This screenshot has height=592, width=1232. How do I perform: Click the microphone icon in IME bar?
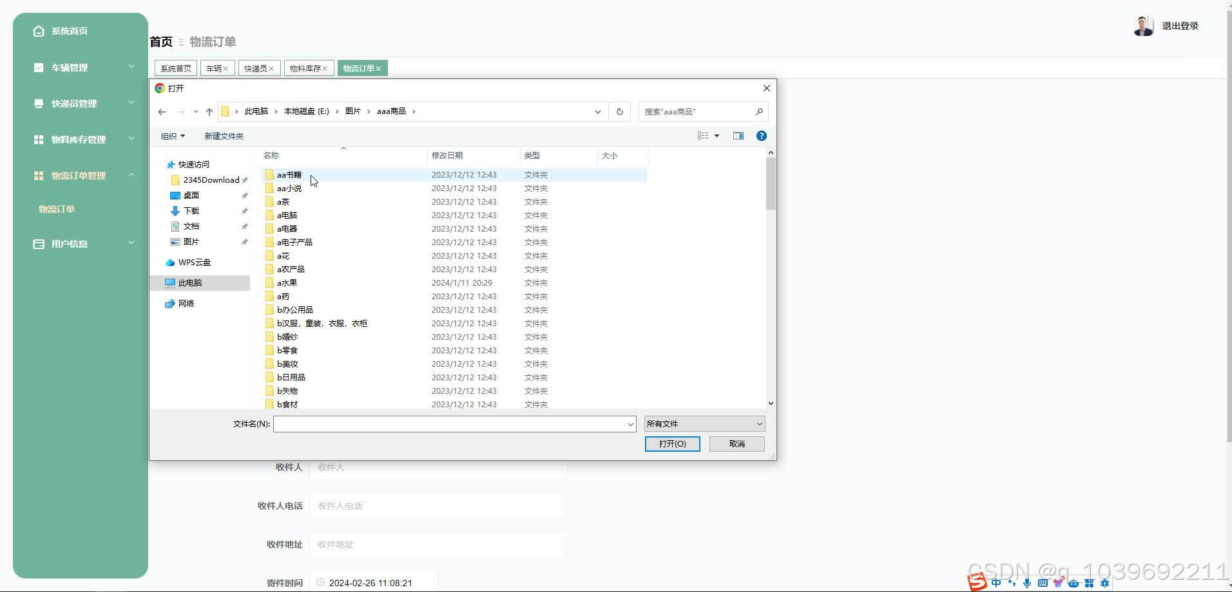[1027, 583]
